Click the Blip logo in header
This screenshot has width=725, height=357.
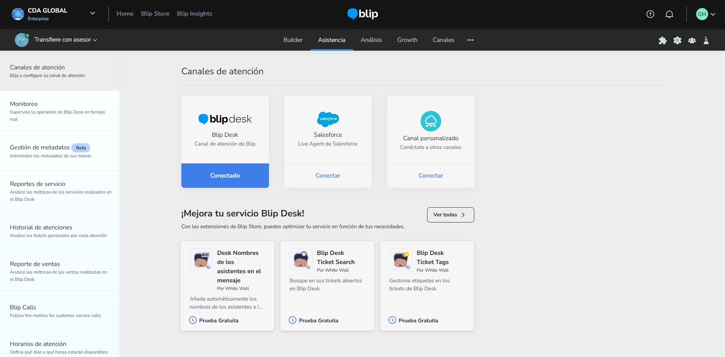point(363,14)
